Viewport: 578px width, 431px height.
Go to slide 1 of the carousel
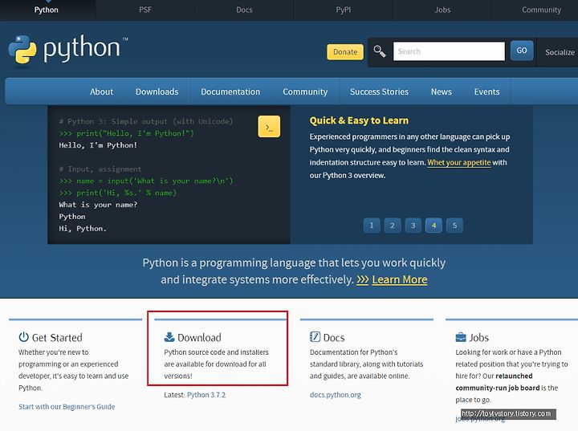tap(372, 226)
